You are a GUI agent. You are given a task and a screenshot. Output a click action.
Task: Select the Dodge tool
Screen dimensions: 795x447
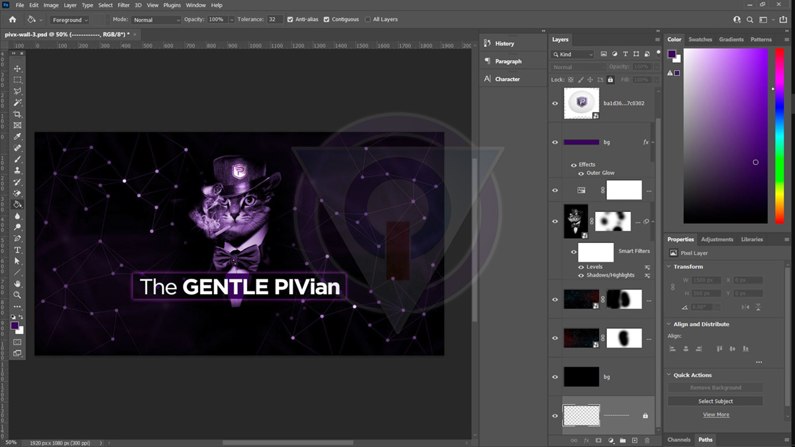(18, 227)
